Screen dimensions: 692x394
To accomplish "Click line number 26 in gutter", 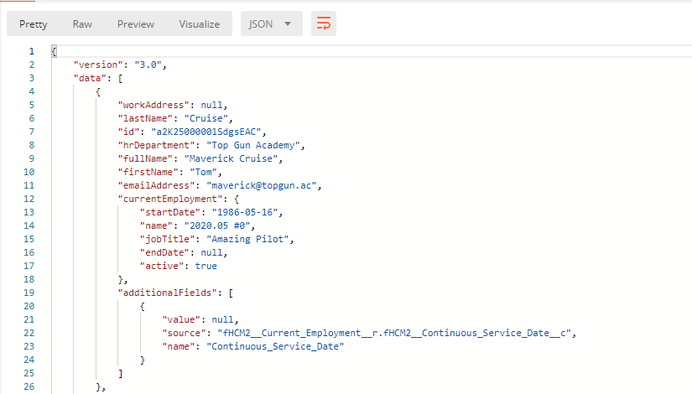I will 29,386.
